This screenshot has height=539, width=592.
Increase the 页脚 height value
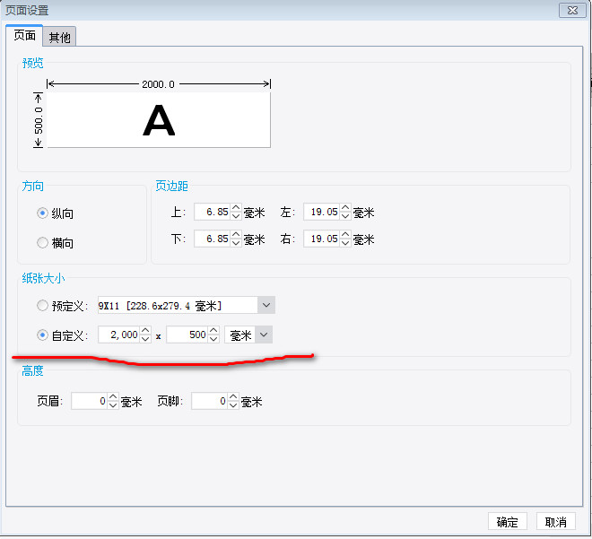233,396
